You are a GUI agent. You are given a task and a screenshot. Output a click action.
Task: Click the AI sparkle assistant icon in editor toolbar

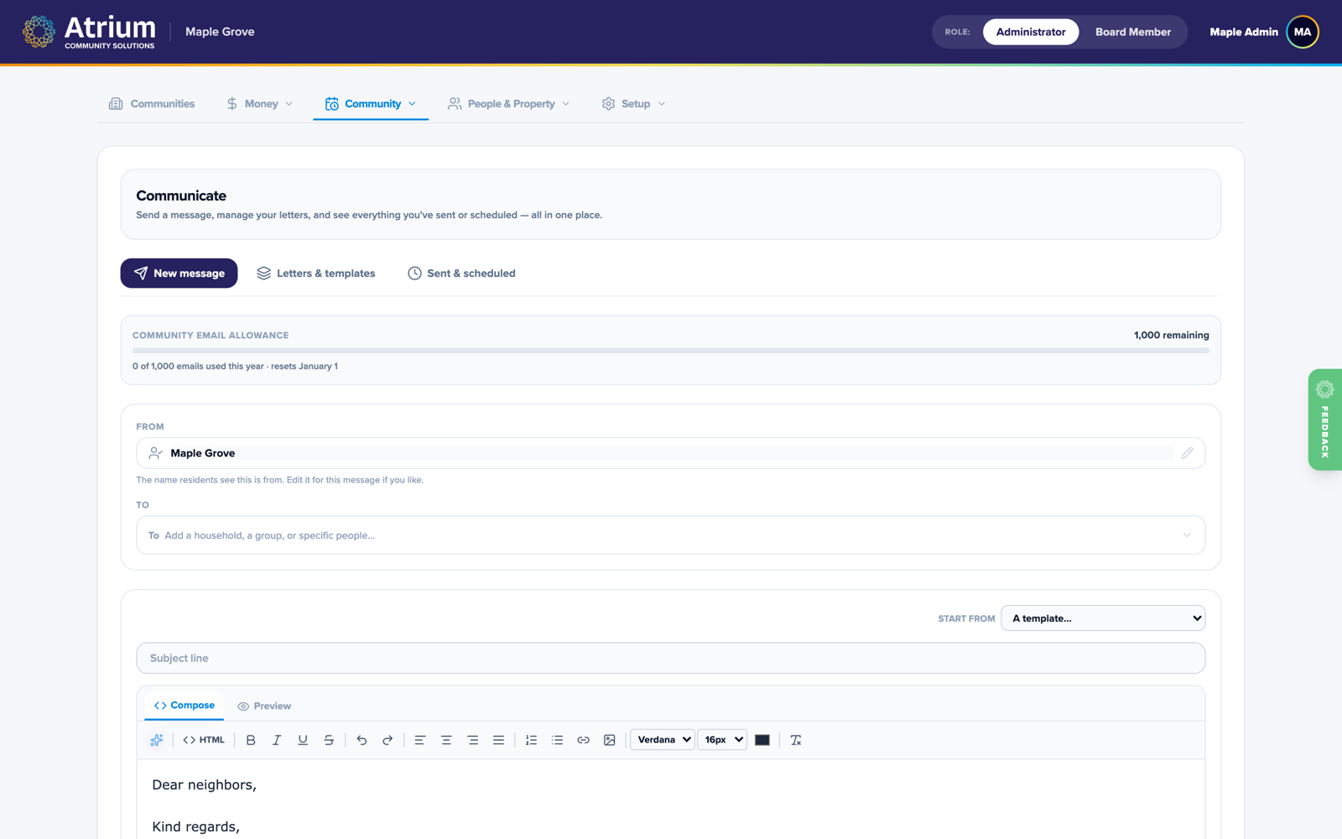157,740
